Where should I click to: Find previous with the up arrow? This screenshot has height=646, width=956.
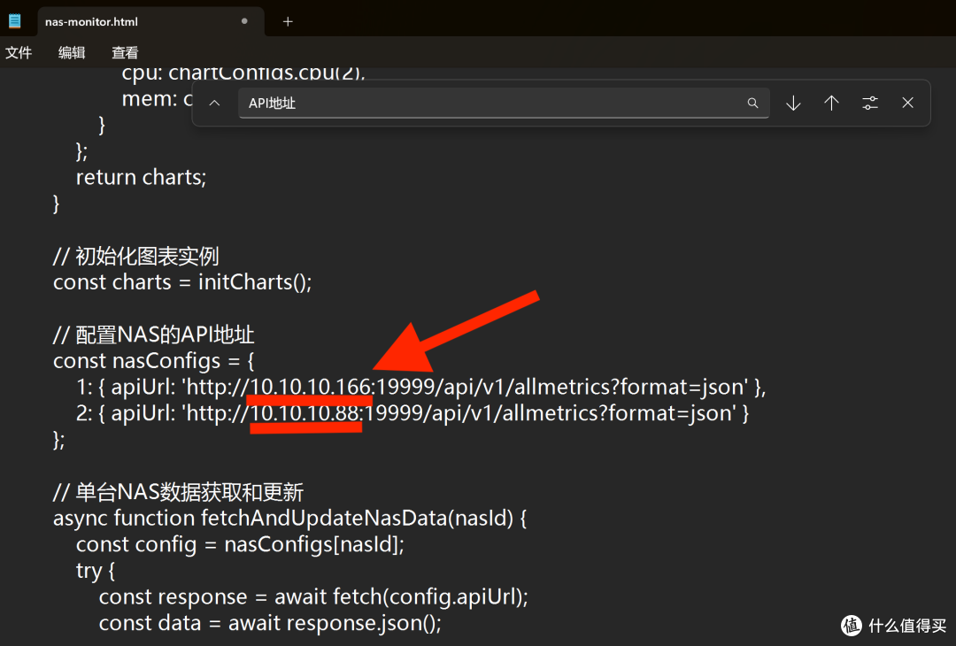pos(831,103)
